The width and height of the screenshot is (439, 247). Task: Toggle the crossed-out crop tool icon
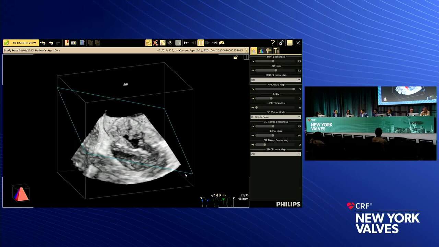[156, 43]
